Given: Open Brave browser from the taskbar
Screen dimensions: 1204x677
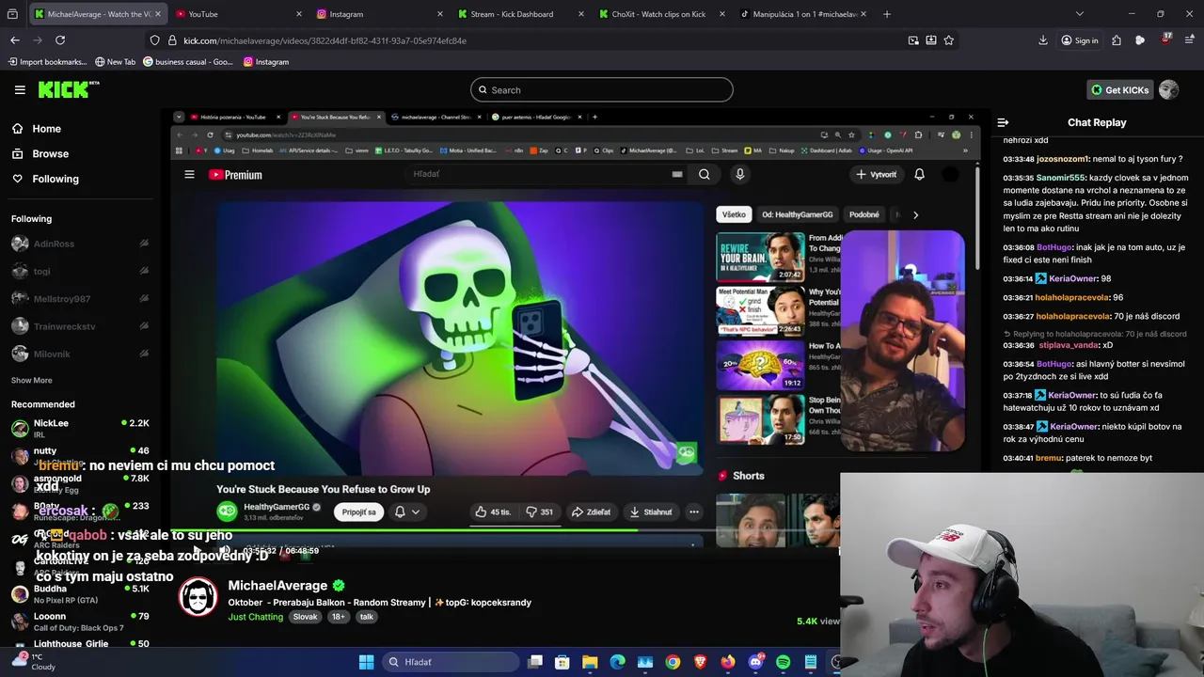Looking at the screenshot, I should click(700, 662).
